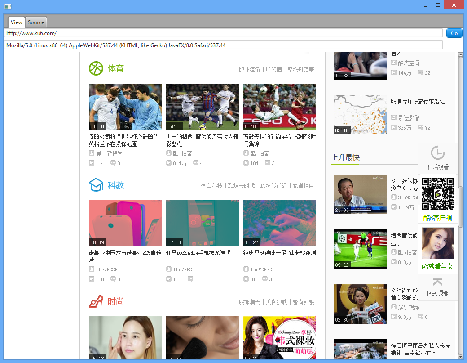Click the green basketball sports section icon
This screenshot has width=467, height=363.
point(96,68)
